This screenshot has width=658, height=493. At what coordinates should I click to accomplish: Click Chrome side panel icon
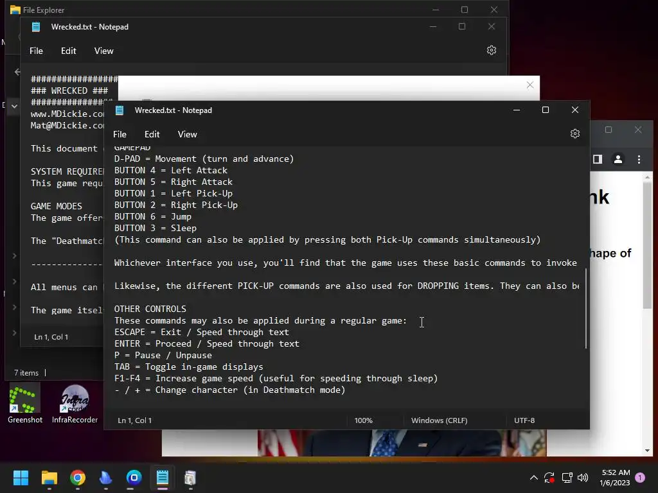[x=598, y=159]
